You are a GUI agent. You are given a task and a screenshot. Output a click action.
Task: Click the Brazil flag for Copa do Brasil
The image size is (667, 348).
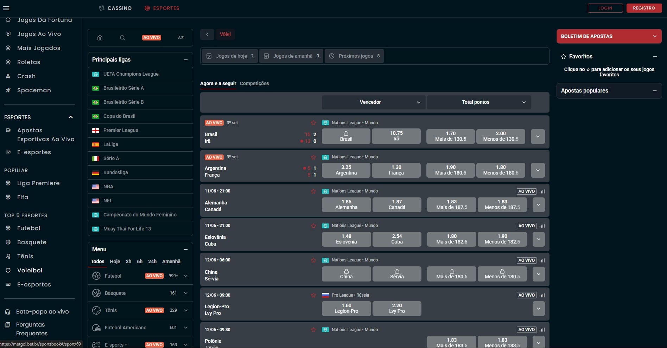coord(96,116)
